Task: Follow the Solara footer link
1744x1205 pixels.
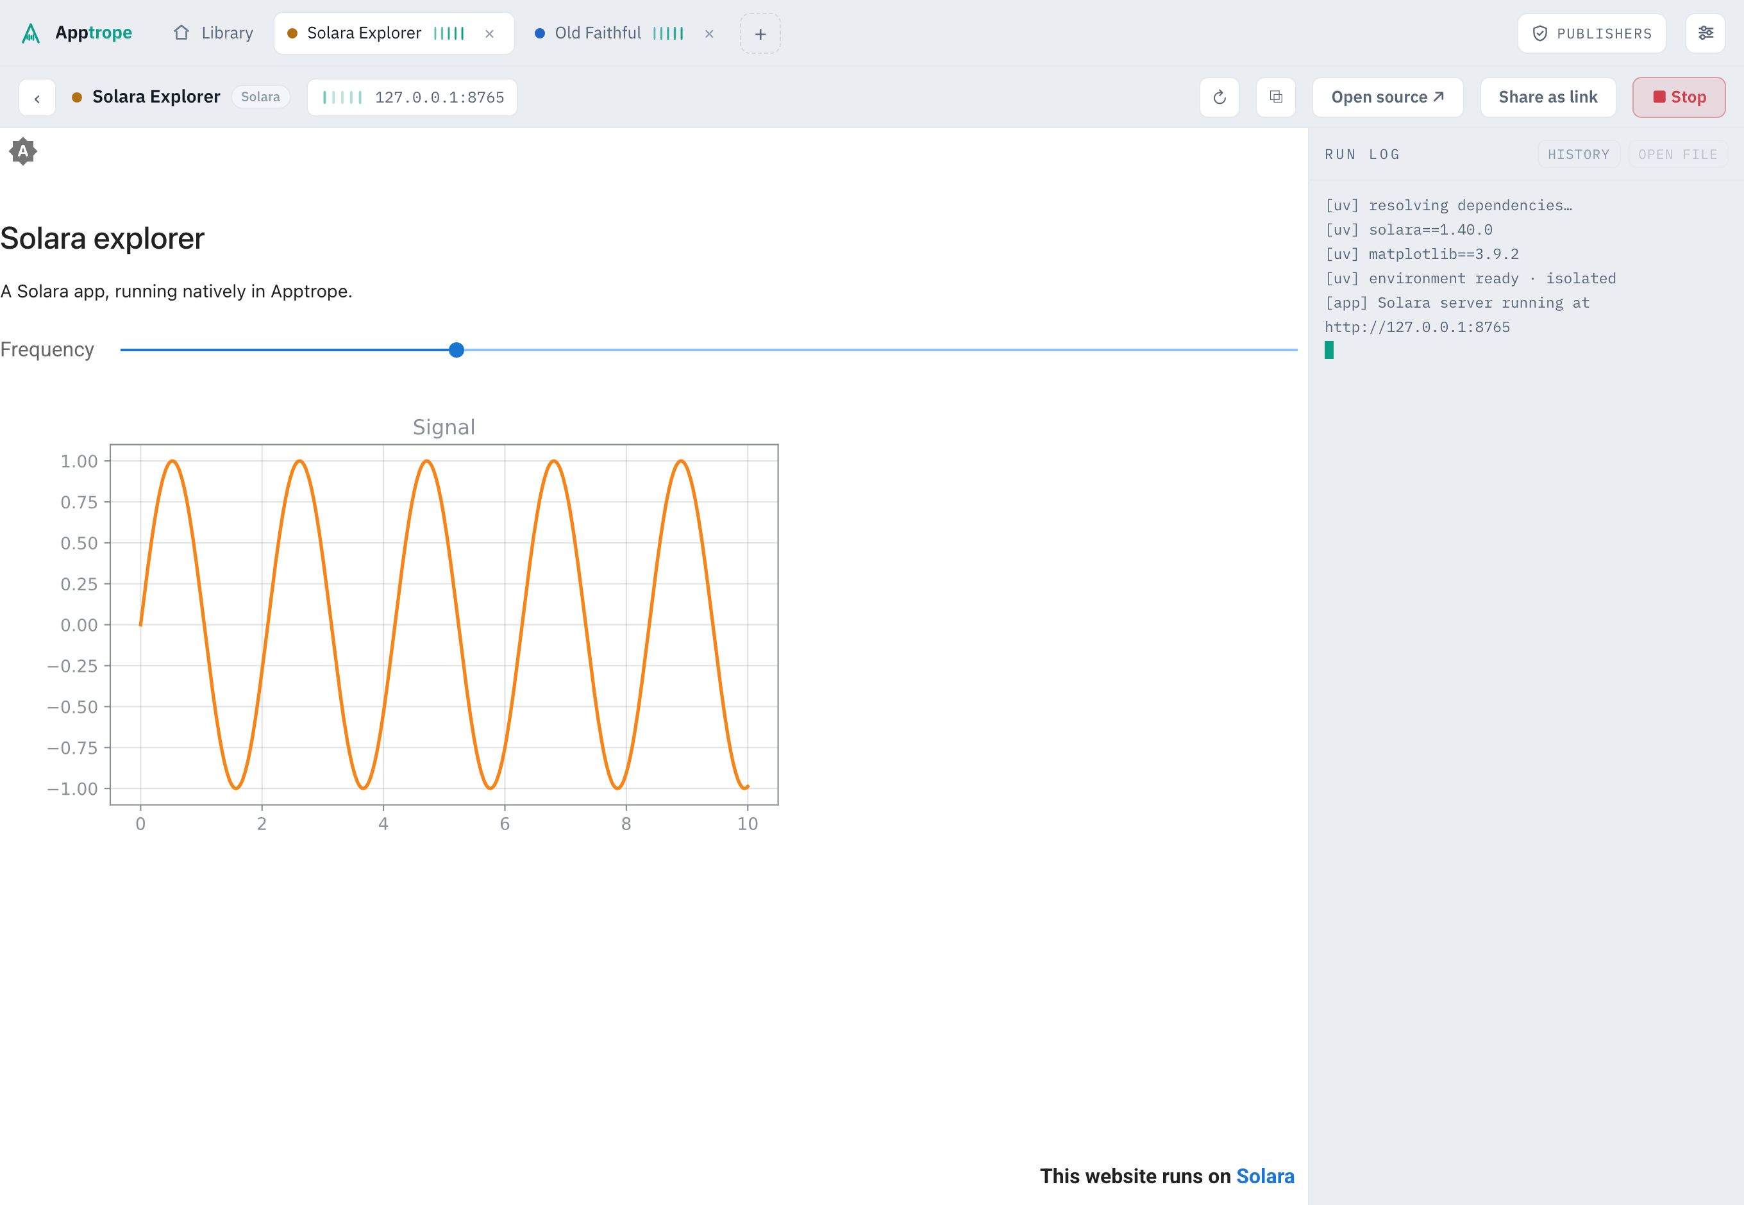Action: 1264,1176
